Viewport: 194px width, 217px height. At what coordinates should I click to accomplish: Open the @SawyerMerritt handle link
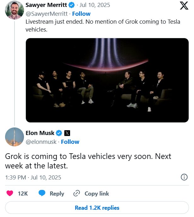47,14
